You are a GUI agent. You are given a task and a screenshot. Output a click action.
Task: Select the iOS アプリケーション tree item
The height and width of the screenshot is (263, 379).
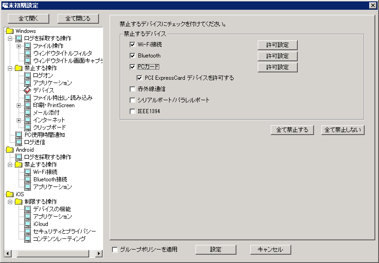coord(52,217)
